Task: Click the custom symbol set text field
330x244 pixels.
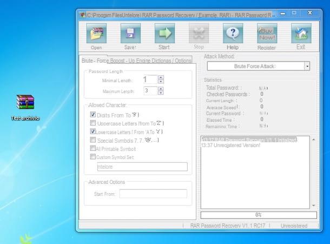Action: [x=142, y=167]
